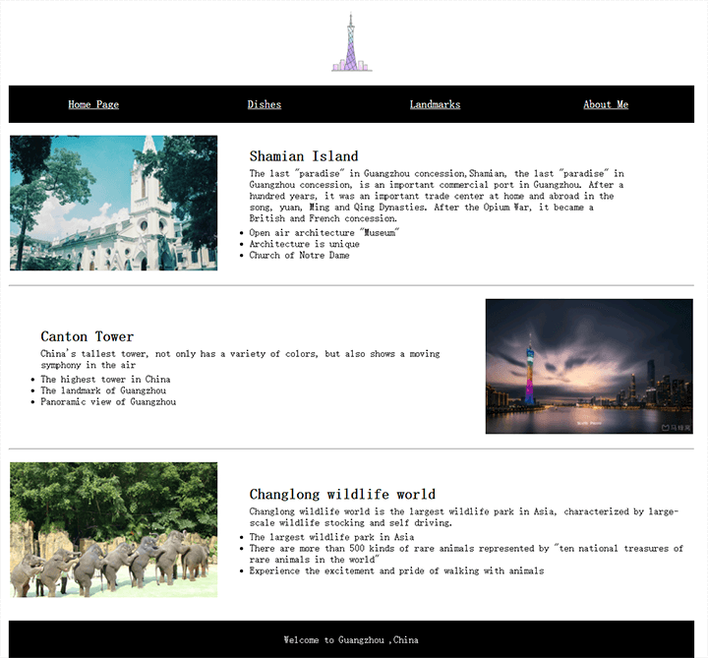This screenshot has height=658, width=708.
Task: Select the Landmarks navigation item
Action: (435, 104)
